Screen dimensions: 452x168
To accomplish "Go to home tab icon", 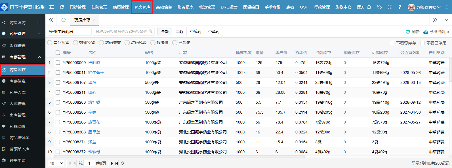I will (63, 20).
